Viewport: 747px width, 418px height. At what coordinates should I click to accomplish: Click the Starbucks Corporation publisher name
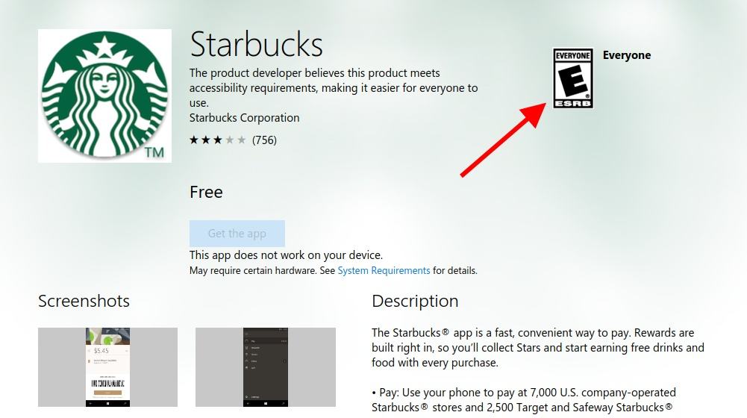coord(244,118)
